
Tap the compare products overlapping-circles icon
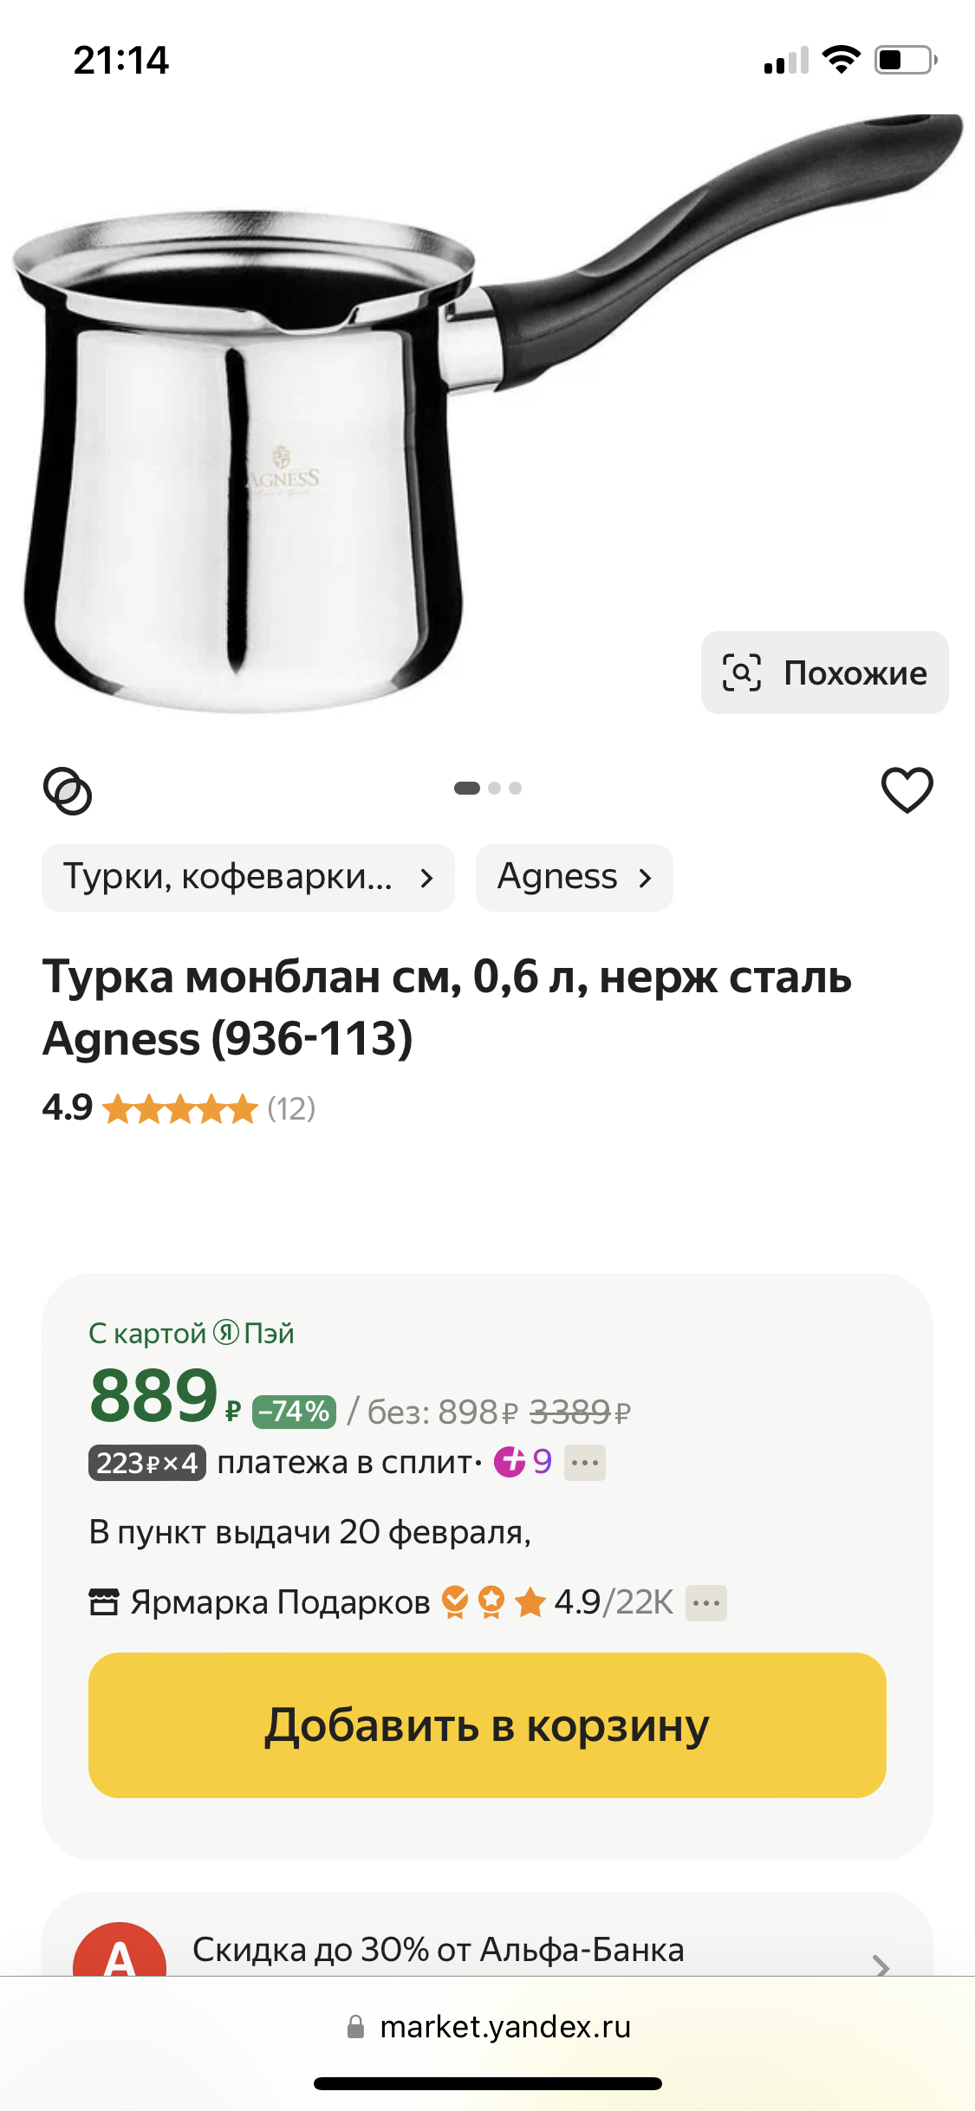tap(68, 790)
